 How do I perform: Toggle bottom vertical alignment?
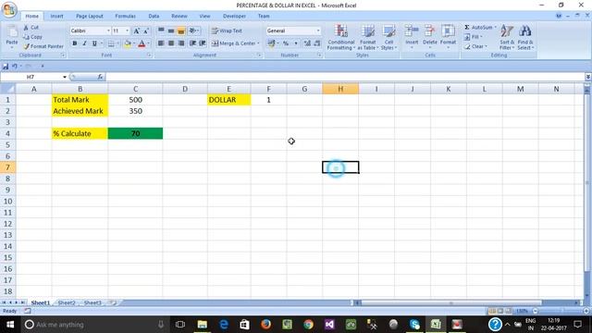click(181, 31)
